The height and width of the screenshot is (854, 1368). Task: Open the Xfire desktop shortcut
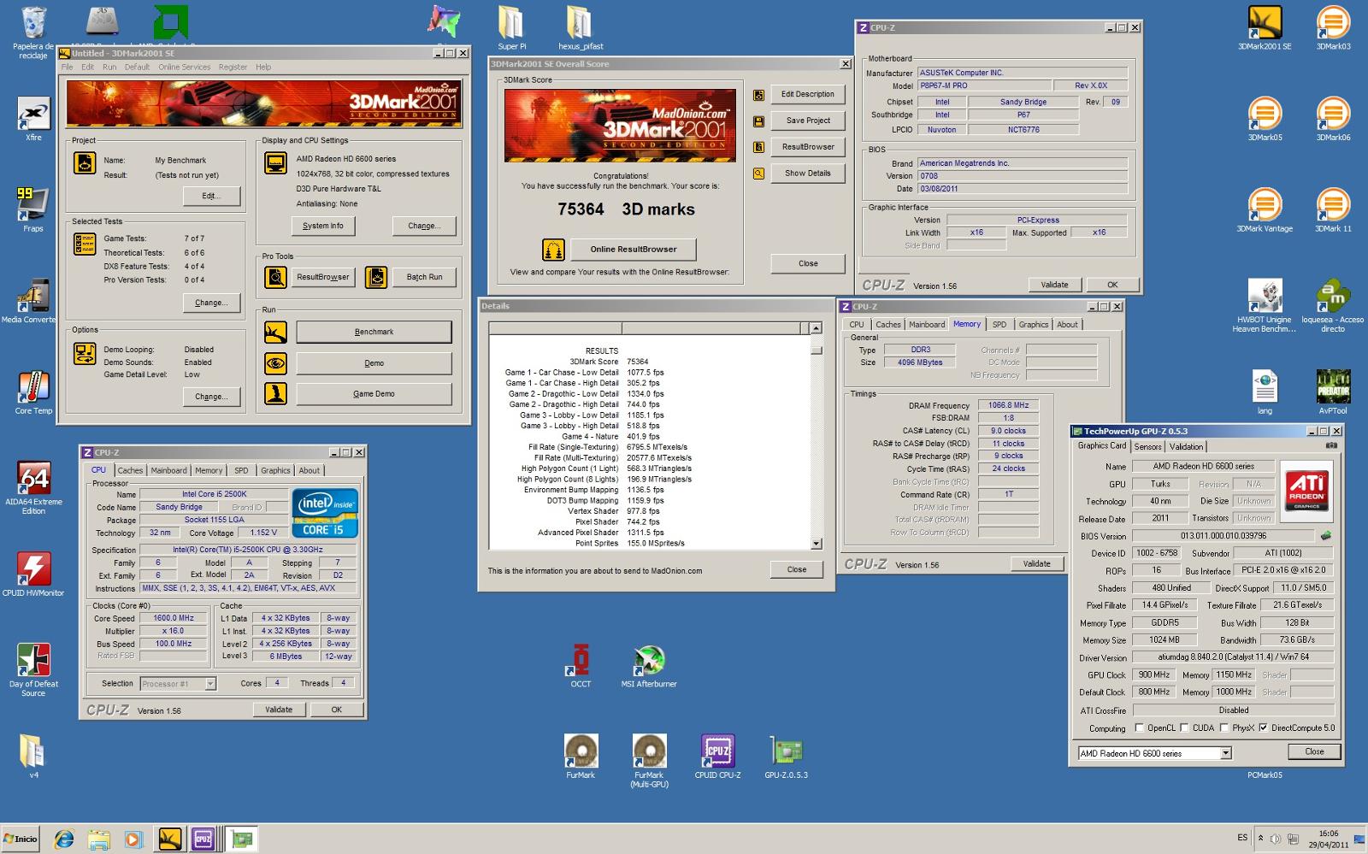point(33,119)
